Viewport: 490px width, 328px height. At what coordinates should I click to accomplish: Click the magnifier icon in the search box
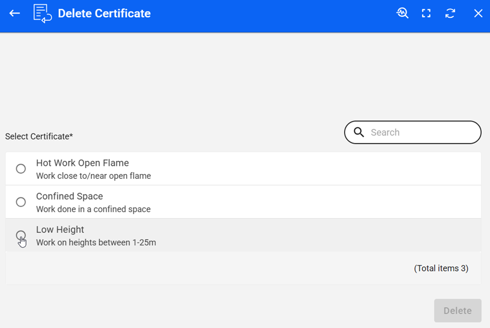pyautogui.click(x=359, y=132)
